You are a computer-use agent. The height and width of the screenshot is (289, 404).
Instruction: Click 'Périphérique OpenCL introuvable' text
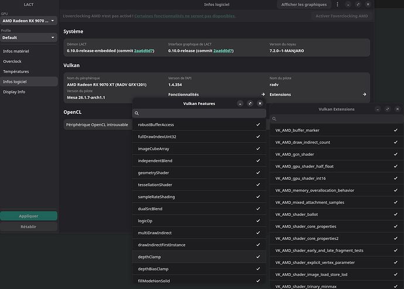(x=97, y=124)
